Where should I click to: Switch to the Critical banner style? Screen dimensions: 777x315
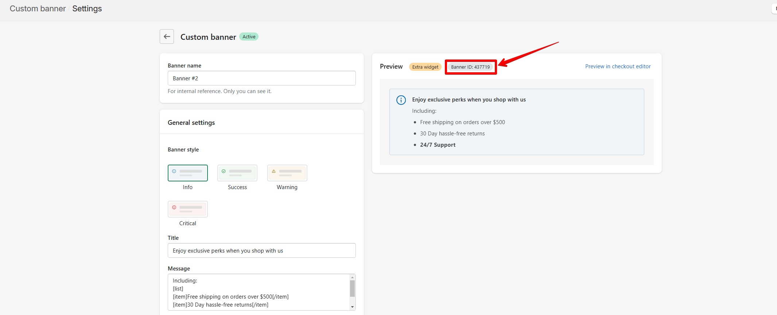pyautogui.click(x=187, y=209)
